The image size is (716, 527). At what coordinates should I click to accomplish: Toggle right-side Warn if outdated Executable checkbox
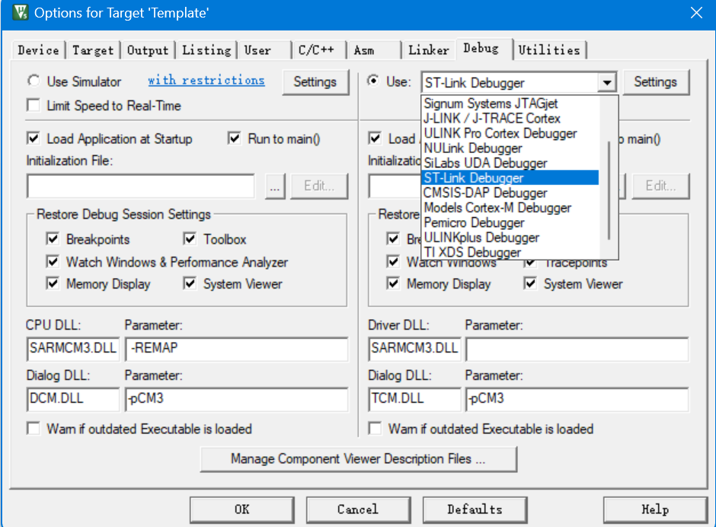(375, 429)
